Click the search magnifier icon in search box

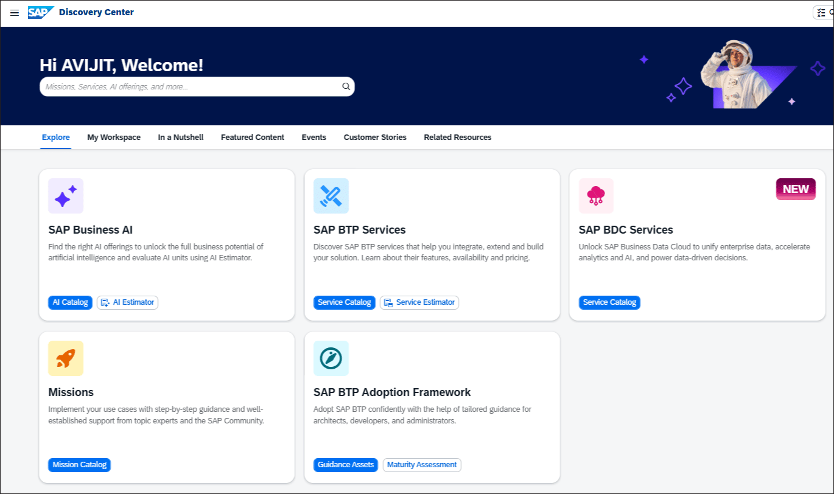(x=346, y=86)
